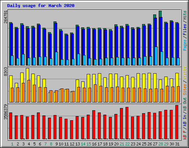Click day label 18 on x-axis

tap(105, 144)
